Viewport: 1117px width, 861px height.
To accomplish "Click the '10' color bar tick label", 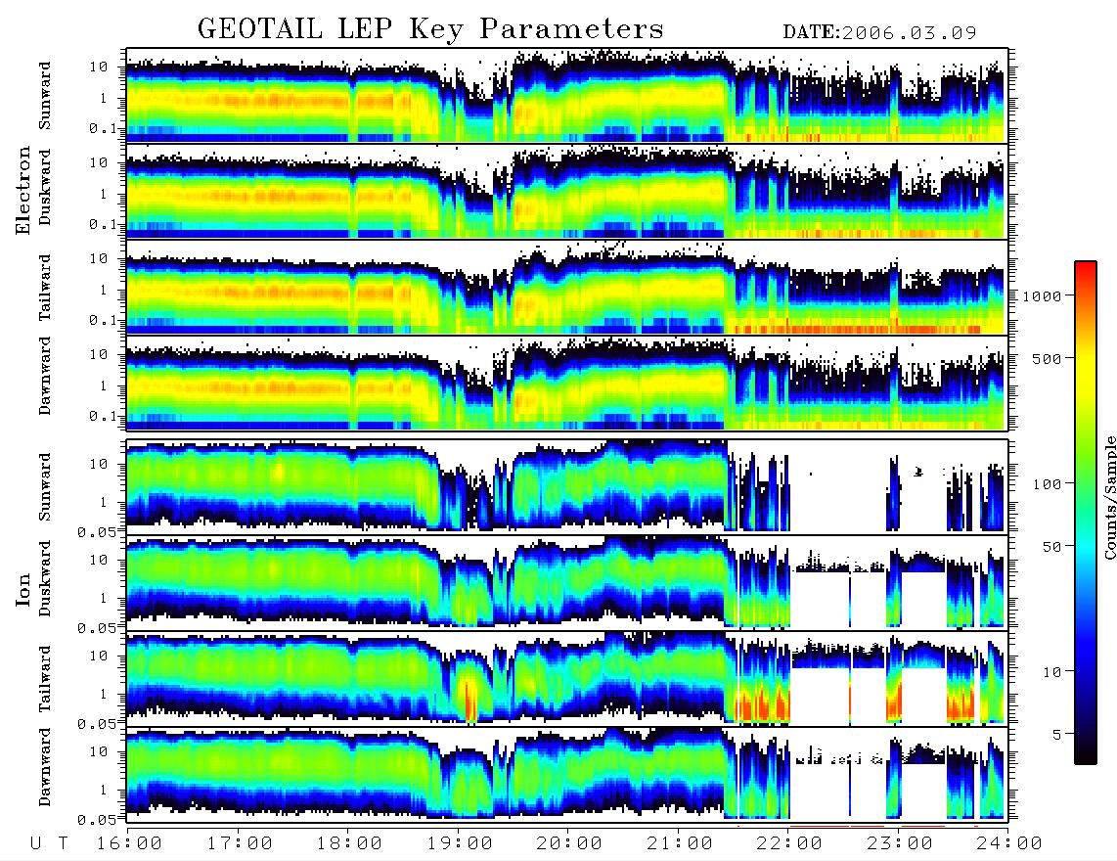I will [1051, 672].
